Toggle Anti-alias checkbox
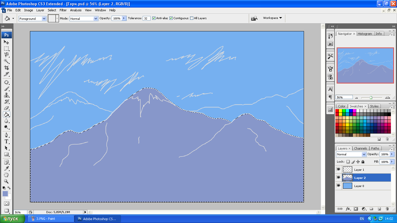Image resolution: width=397 pixels, height=223 pixels. (154, 18)
